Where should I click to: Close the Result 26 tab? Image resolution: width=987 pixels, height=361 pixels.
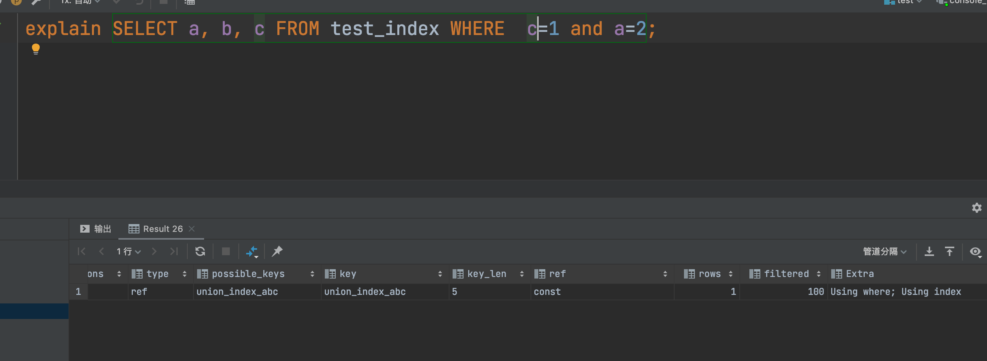(192, 229)
